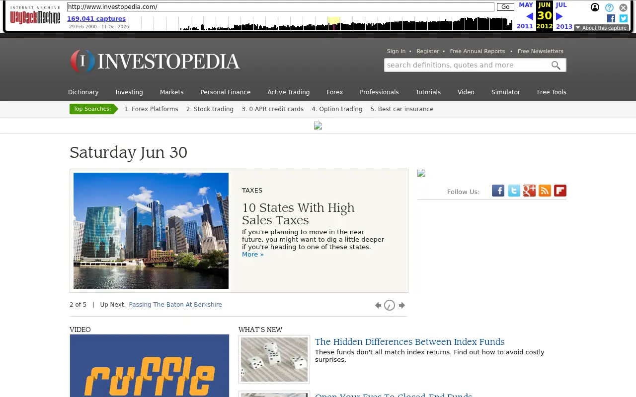Image resolution: width=636 pixels, height=397 pixels.
Task: Click the search magnifying glass icon
Action: point(556,65)
